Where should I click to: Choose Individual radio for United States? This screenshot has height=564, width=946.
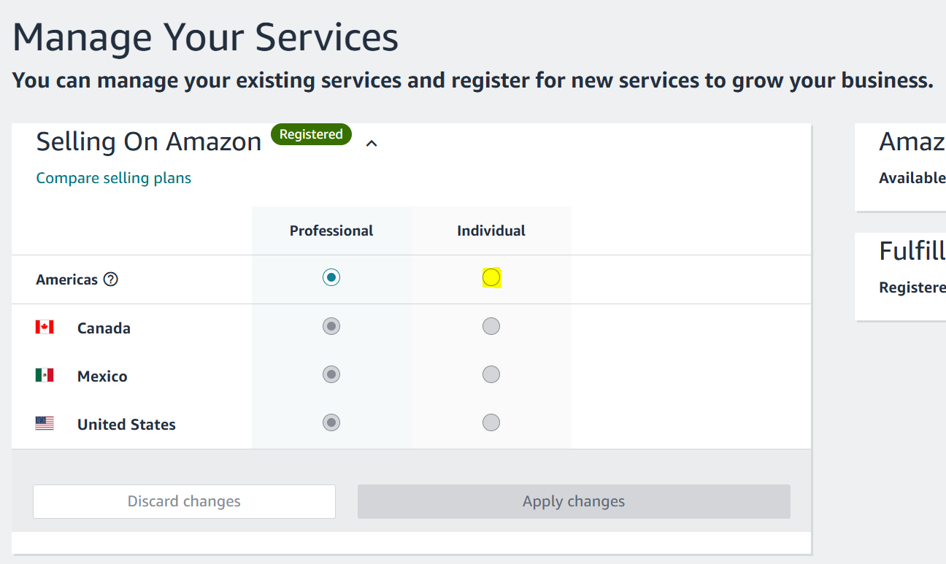491,422
